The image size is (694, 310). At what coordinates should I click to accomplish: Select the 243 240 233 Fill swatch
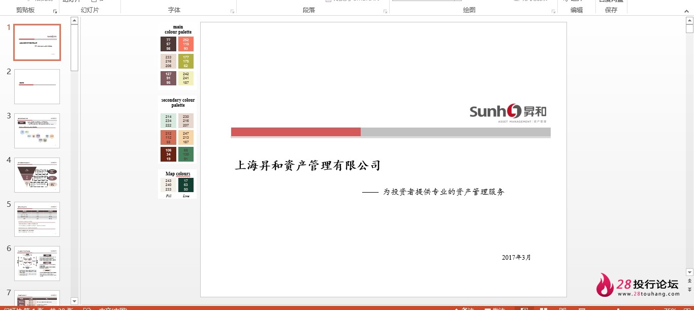[x=168, y=185]
